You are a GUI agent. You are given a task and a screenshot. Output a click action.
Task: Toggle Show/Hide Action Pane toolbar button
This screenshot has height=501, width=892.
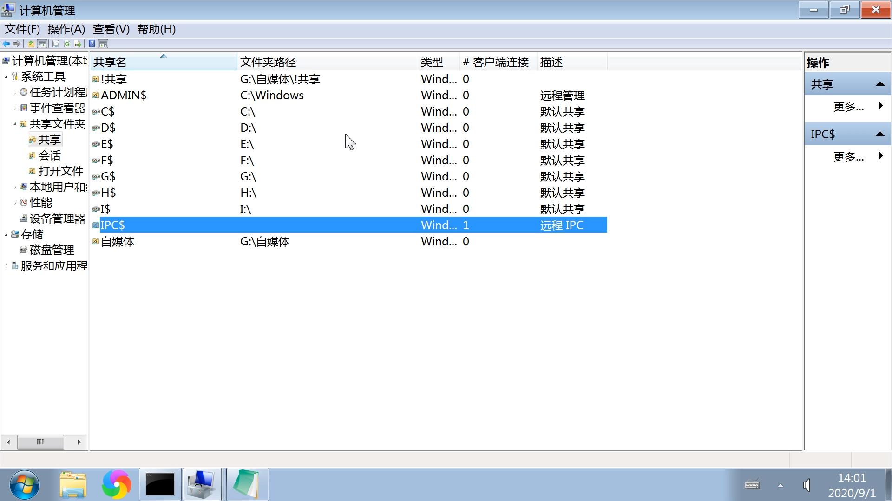click(x=103, y=44)
